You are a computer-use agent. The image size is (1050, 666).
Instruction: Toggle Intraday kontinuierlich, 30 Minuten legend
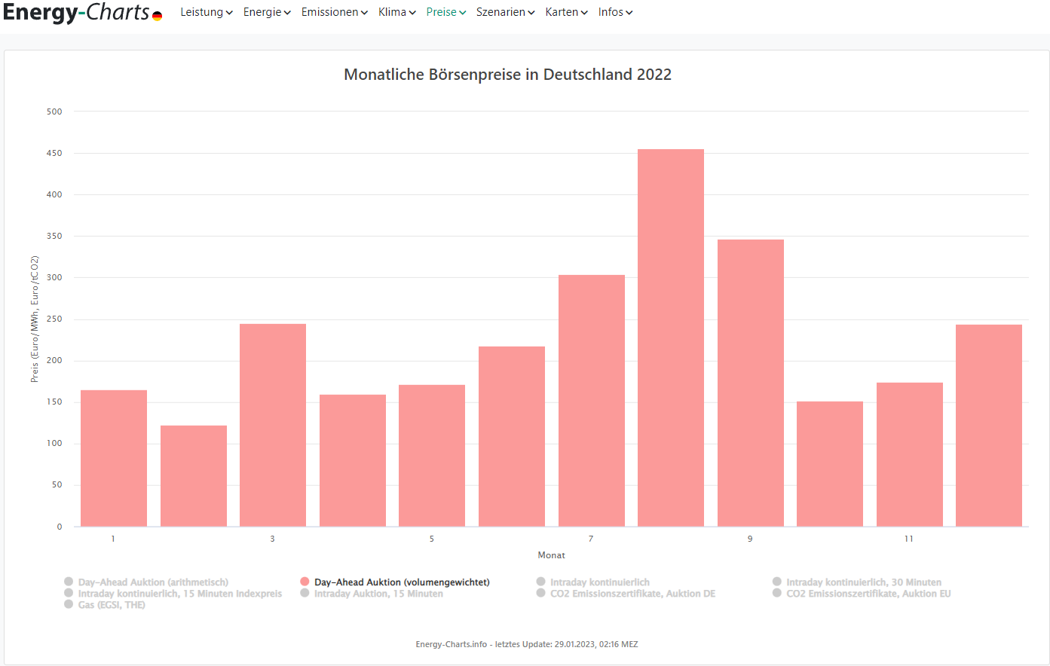click(863, 582)
